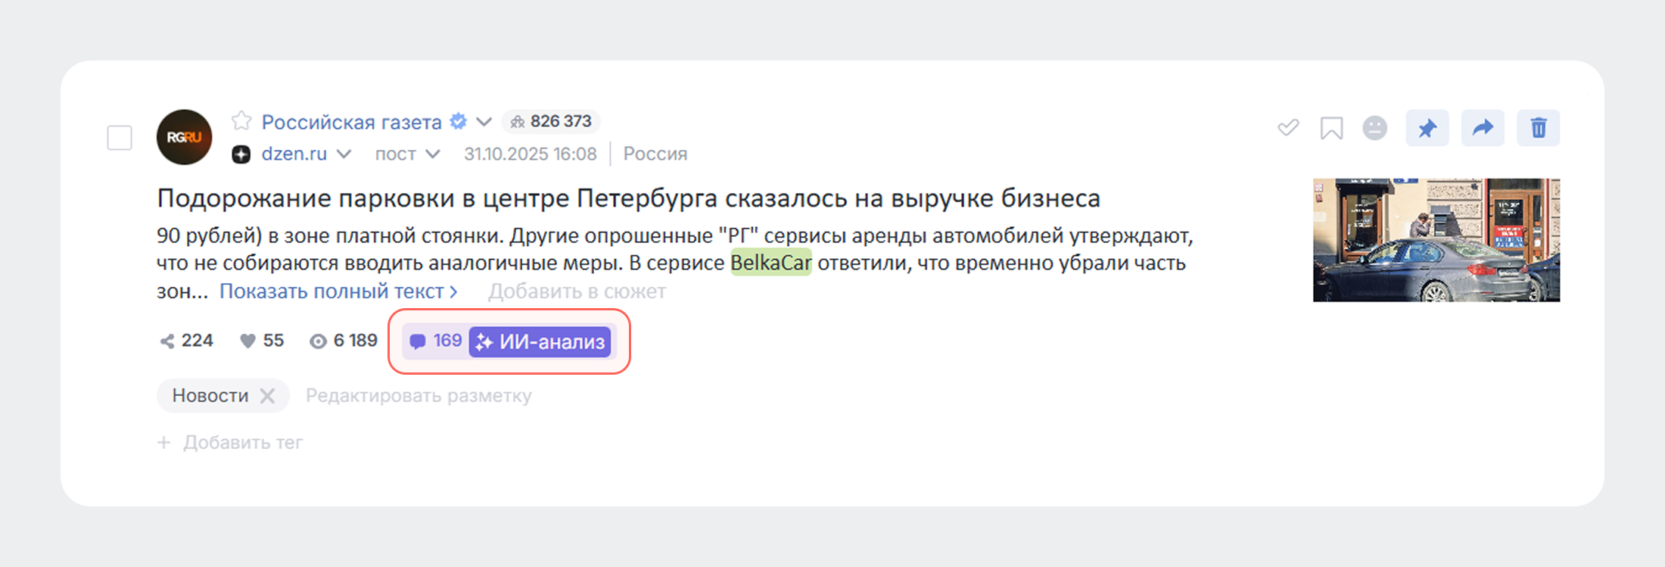Share the post with arrow icon
Viewport: 1665px width, 567px height.
point(1482,128)
